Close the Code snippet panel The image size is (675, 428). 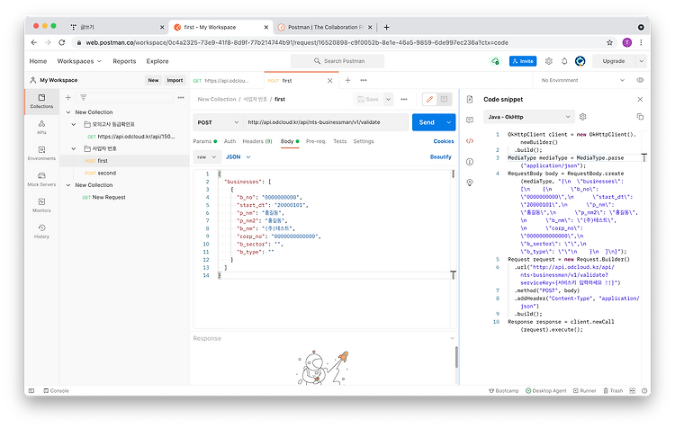coord(640,100)
